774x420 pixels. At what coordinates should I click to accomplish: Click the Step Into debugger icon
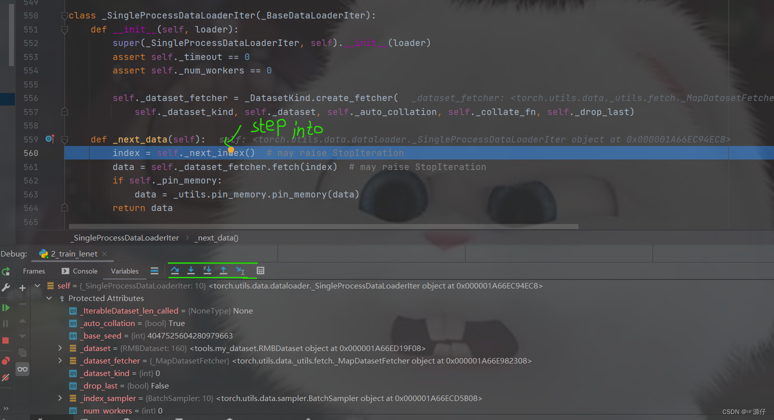[x=191, y=270]
